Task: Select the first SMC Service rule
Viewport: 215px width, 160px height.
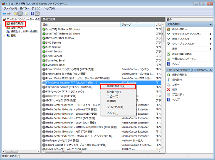Action: point(101,42)
